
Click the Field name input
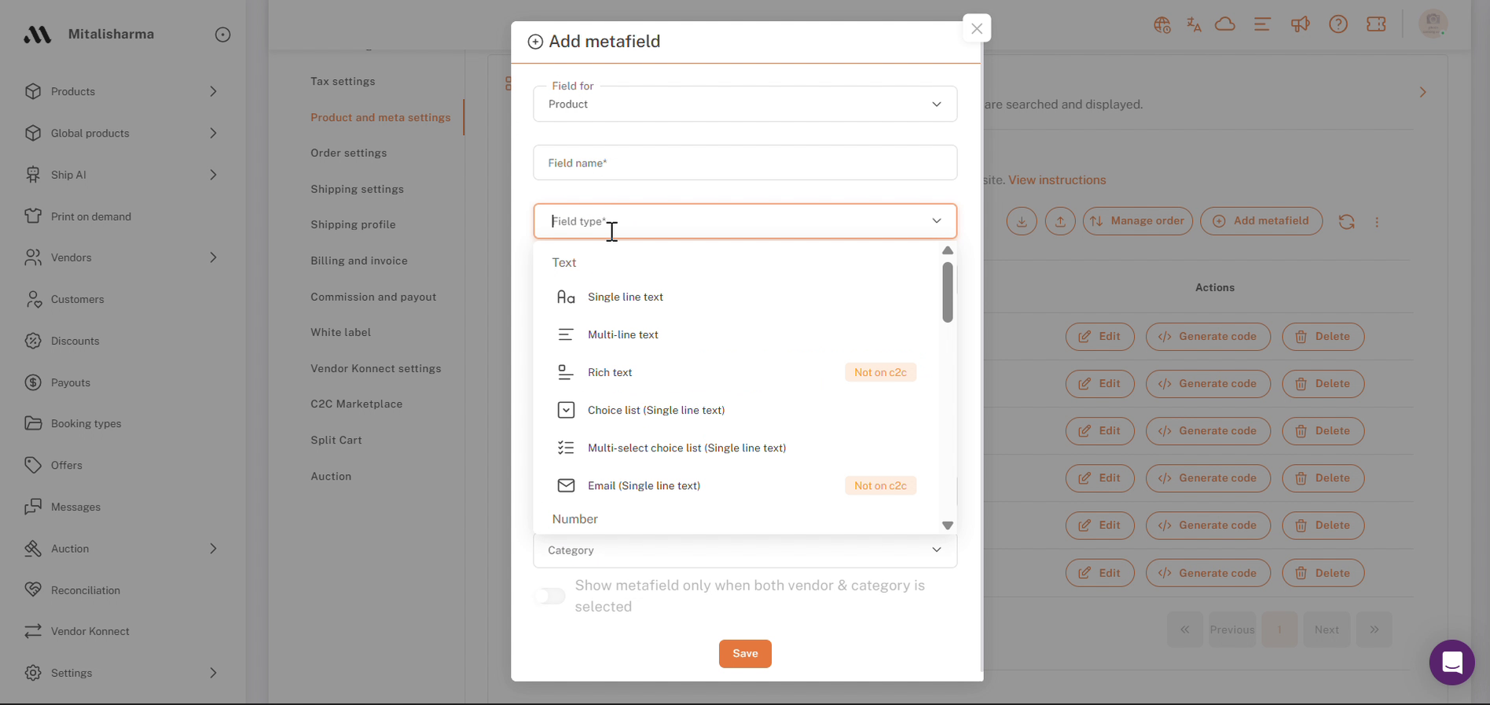click(x=745, y=163)
